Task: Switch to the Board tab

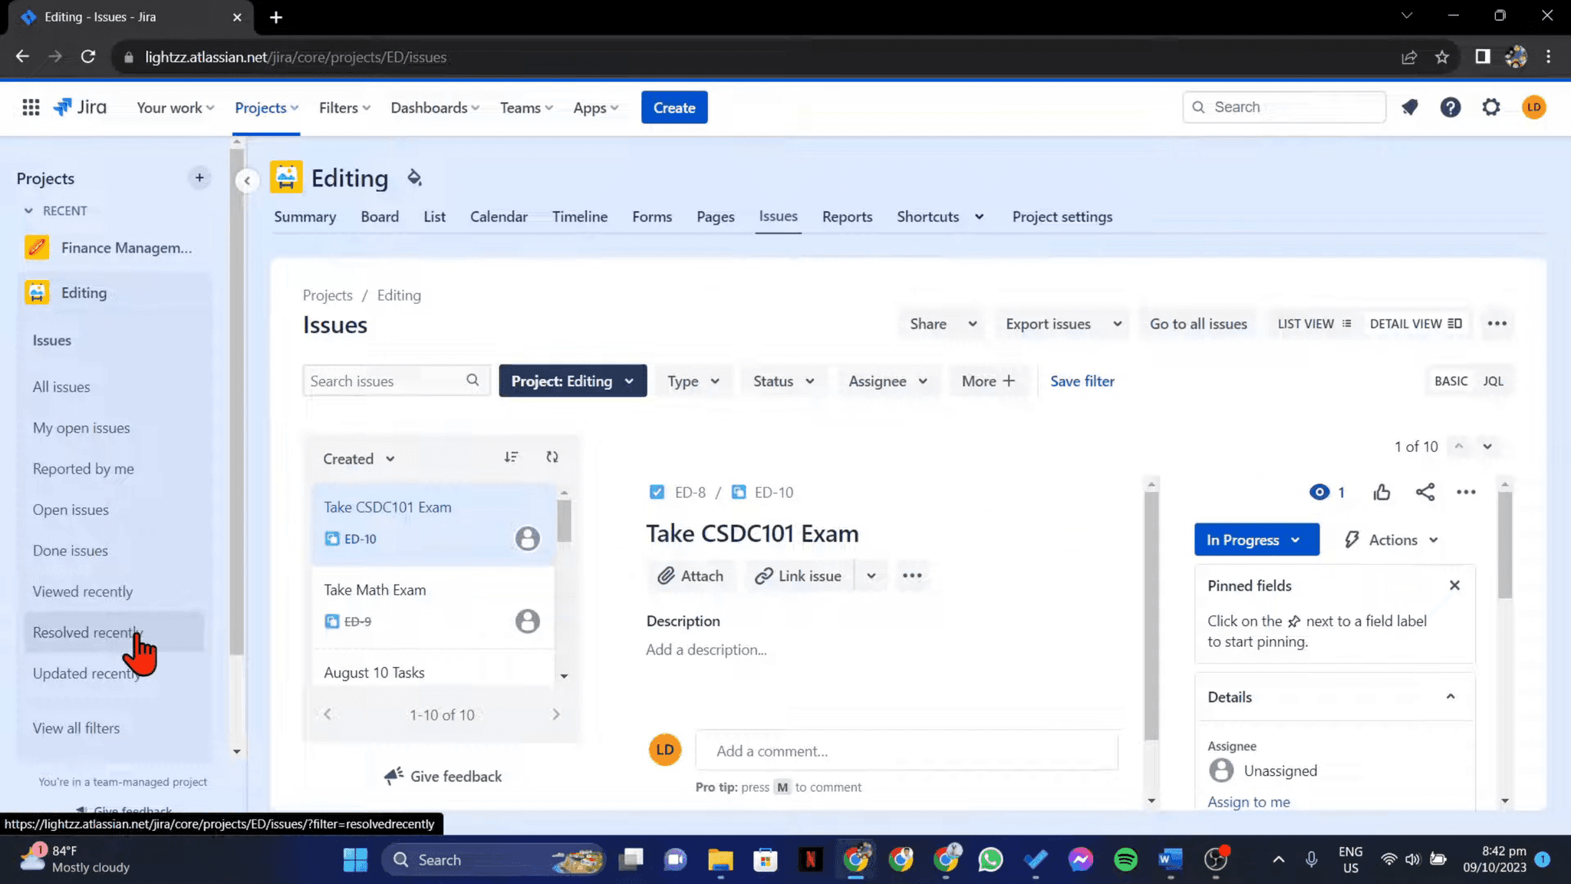Action: 380,216
